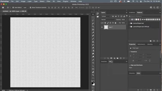The height and width of the screenshot is (91, 162).
Task: Switch to the Libraries tab
Action: pos(150,44)
